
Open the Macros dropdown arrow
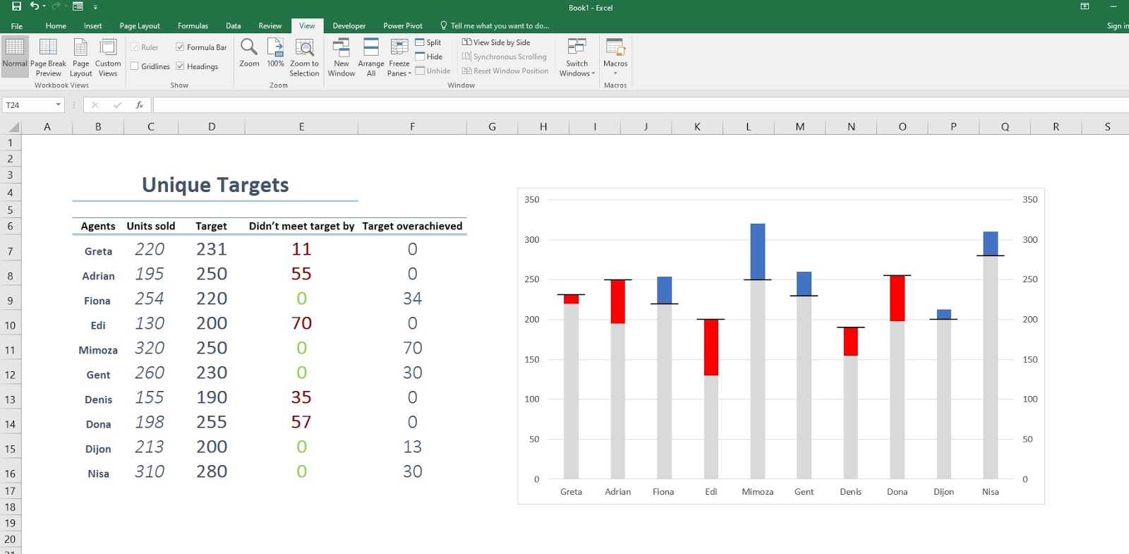[615, 73]
